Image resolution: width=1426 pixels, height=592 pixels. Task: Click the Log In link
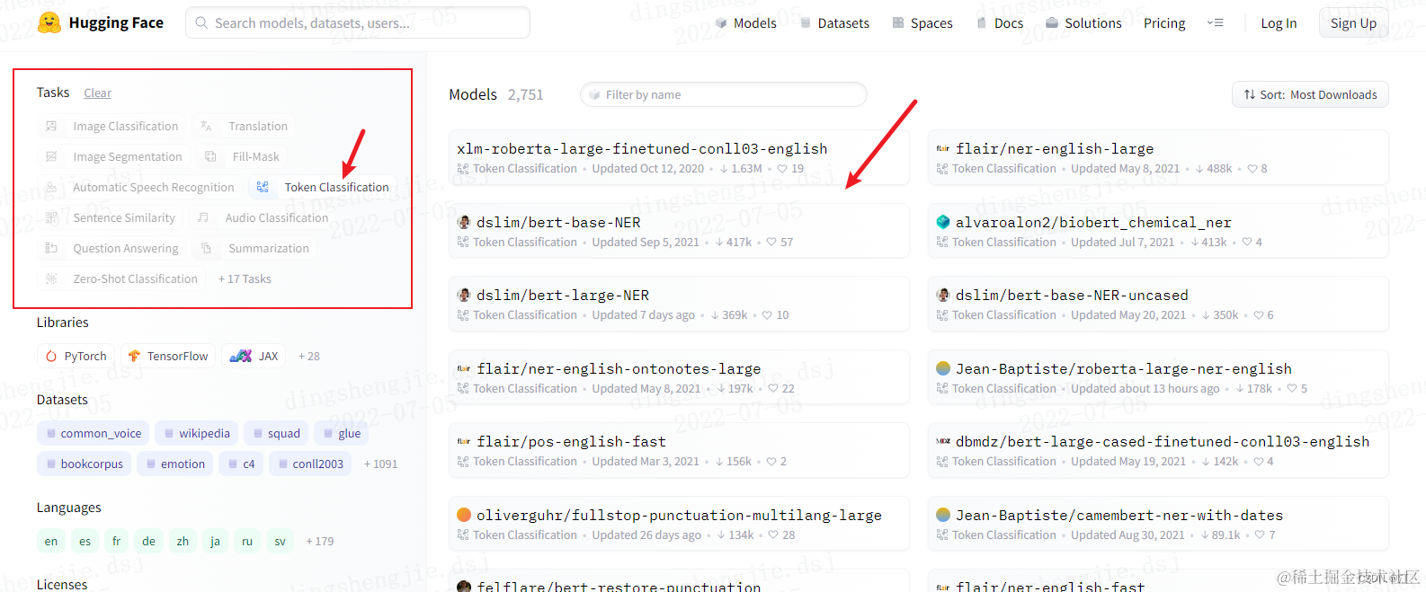pos(1279,22)
